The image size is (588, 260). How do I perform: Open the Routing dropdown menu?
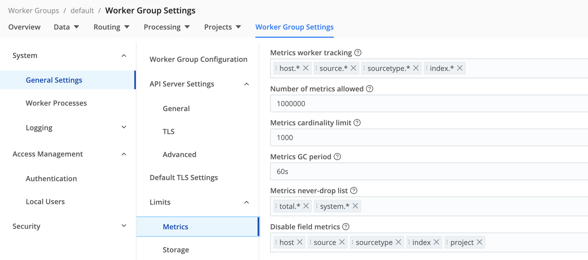pos(111,27)
